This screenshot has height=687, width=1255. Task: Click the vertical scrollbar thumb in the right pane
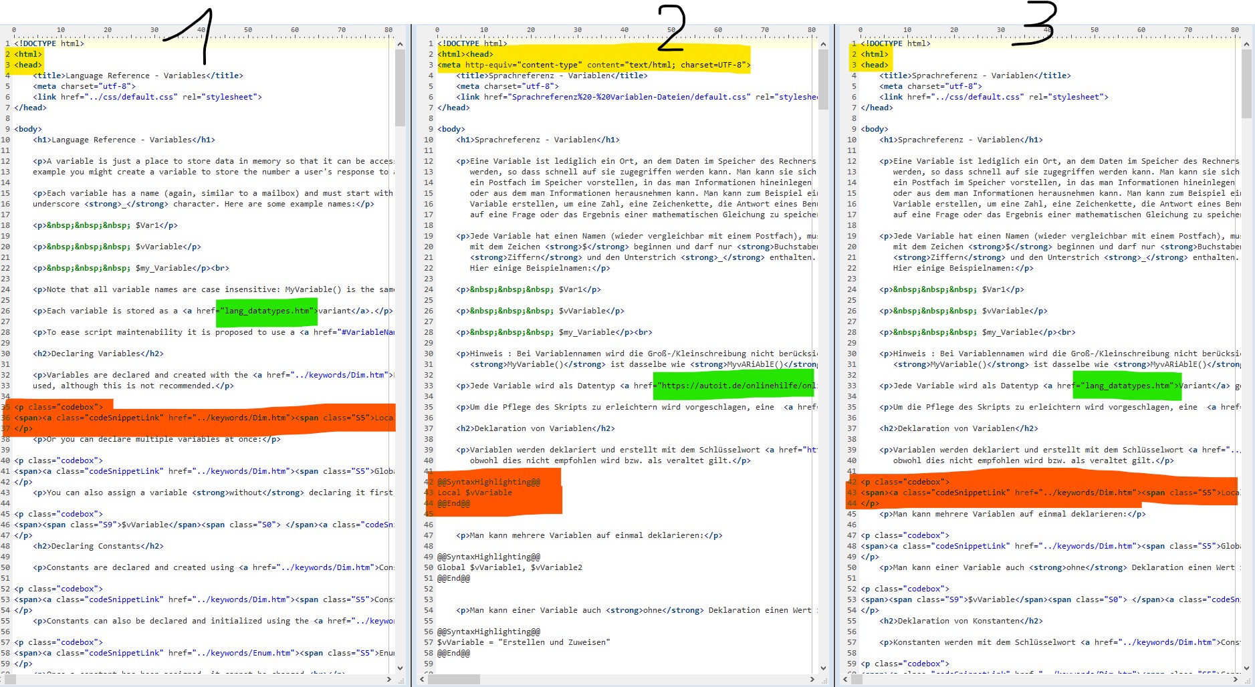click(x=1246, y=84)
